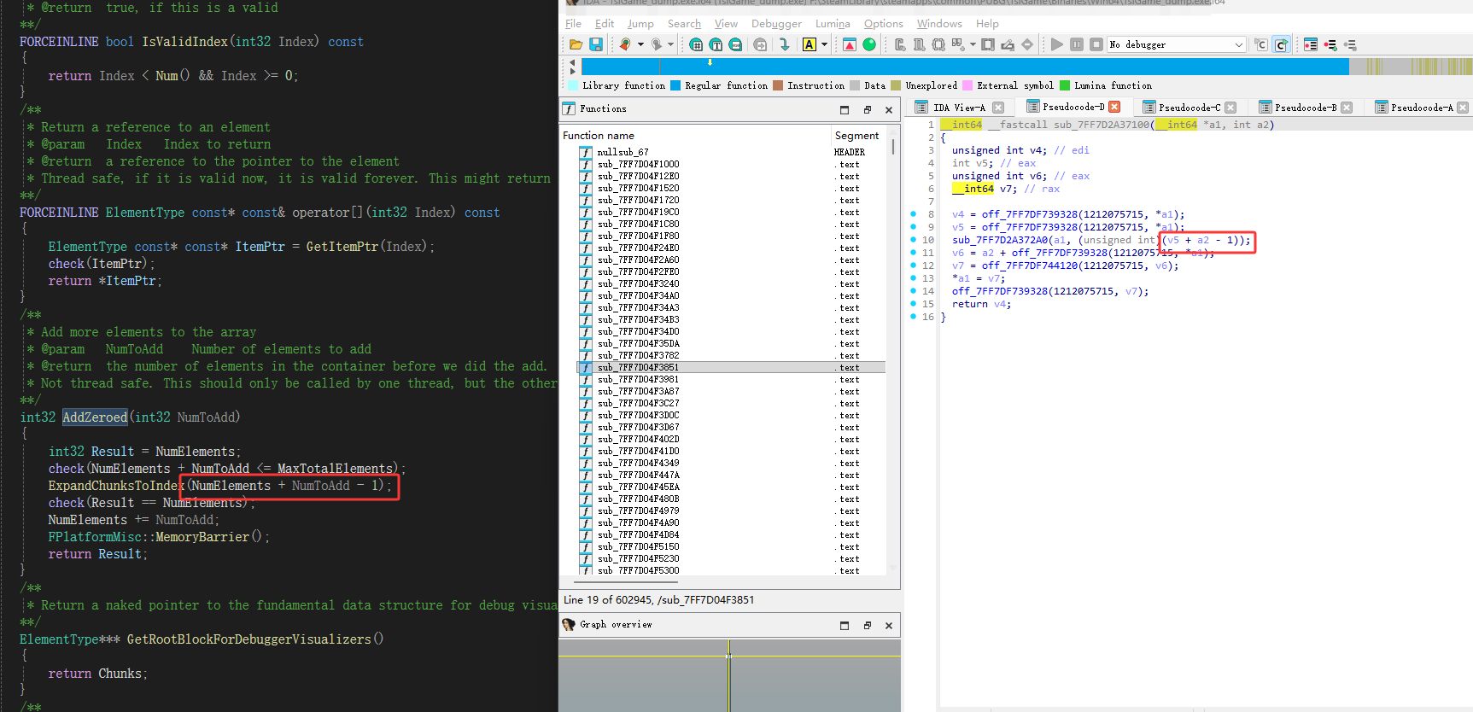
Task: Open the No debugger dropdown
Action: [1176, 44]
